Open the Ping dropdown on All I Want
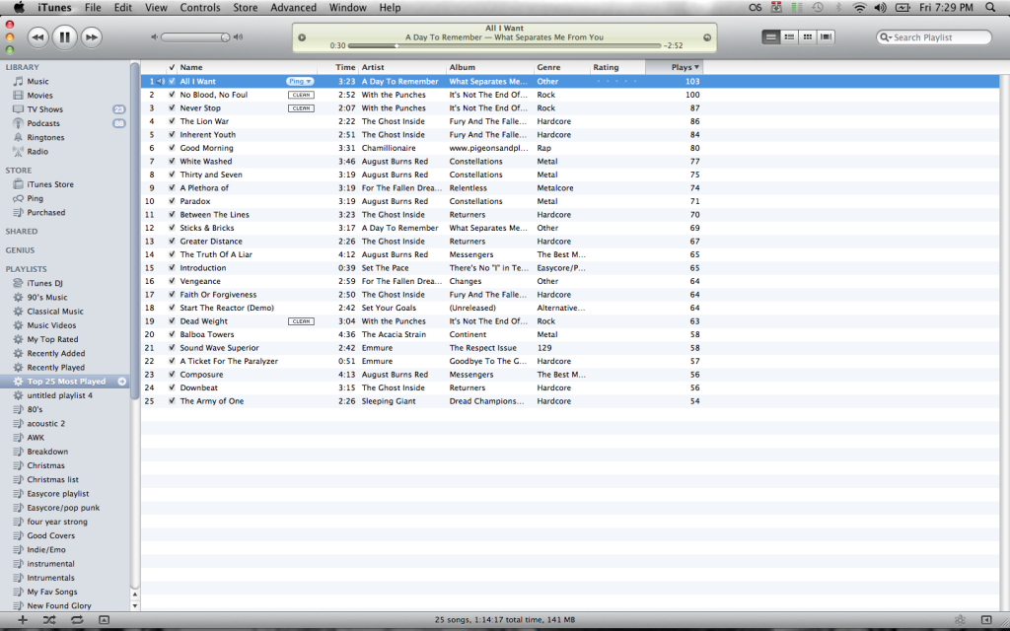This screenshot has width=1010, height=631. coord(300,81)
